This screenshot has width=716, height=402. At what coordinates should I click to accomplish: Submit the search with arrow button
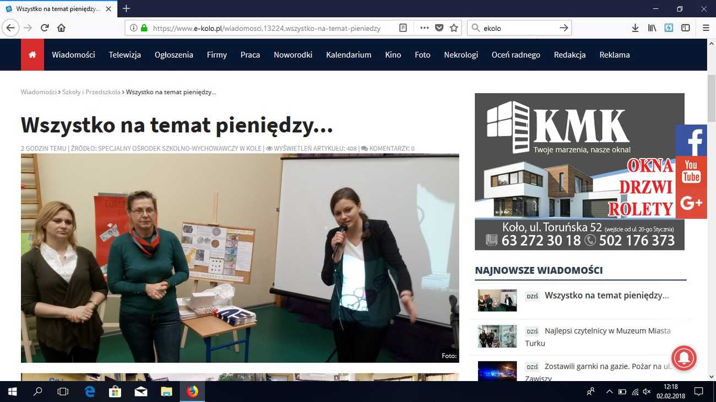pos(563,28)
